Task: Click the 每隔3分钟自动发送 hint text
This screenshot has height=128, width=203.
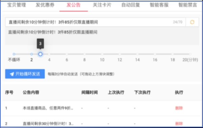Action: pyautogui.click(x=81, y=74)
